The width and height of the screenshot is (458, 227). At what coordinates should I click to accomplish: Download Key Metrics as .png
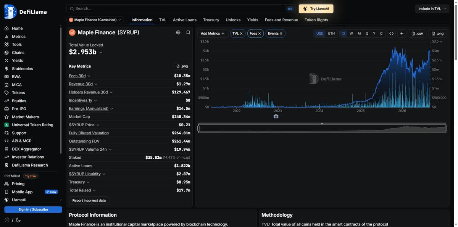click(x=182, y=66)
